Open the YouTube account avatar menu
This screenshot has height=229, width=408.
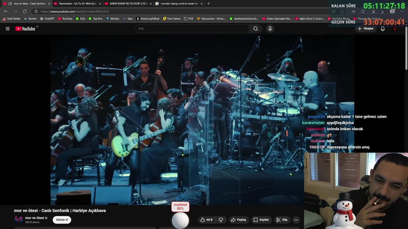396,29
